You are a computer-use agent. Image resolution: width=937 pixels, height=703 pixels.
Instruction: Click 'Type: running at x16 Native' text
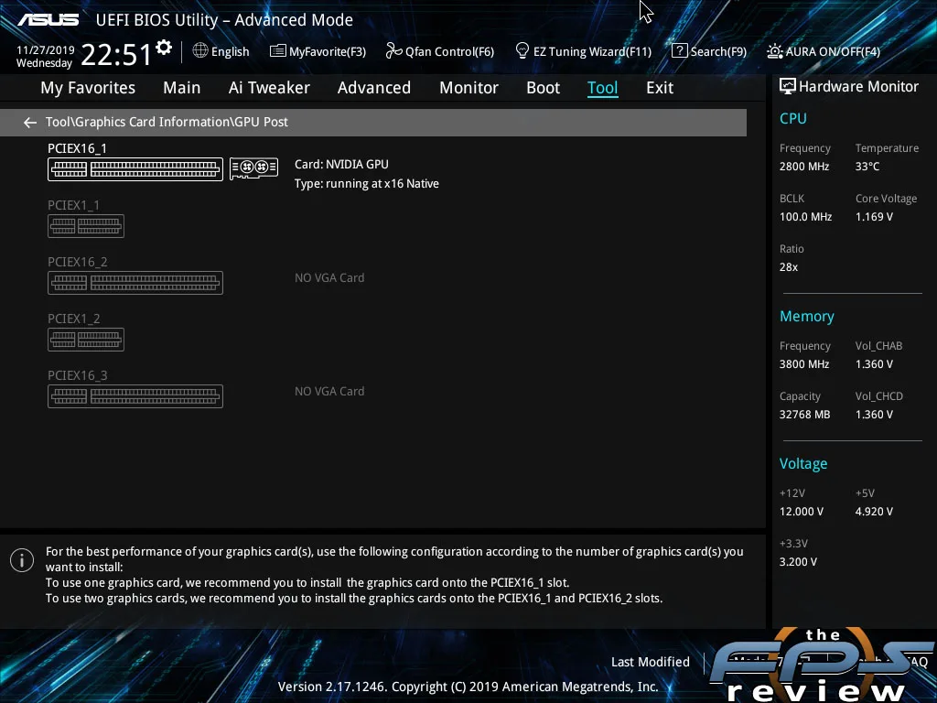367,183
